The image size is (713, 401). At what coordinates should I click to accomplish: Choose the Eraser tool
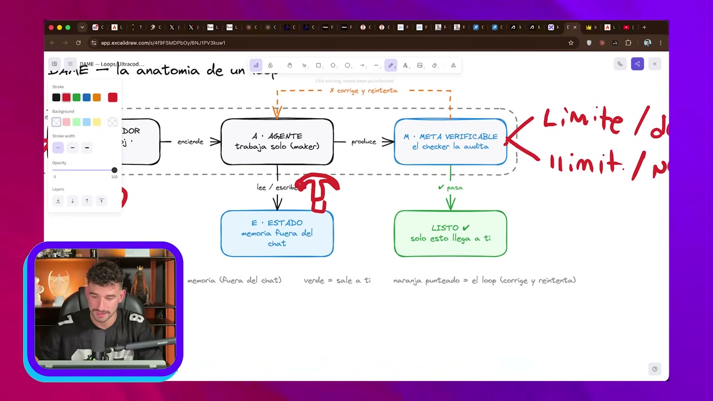pyautogui.click(x=434, y=65)
